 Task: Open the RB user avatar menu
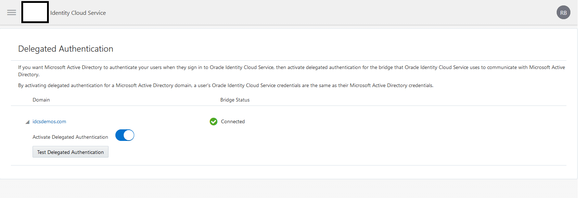pos(563,13)
